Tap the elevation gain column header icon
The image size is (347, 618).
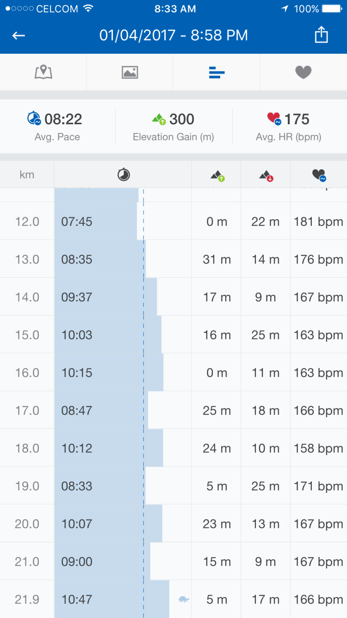click(217, 175)
